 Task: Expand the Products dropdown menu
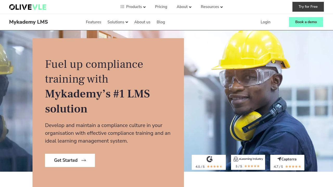pyautogui.click(x=133, y=7)
